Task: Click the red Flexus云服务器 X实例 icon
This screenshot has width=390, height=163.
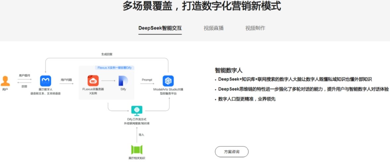Action: [93, 81]
